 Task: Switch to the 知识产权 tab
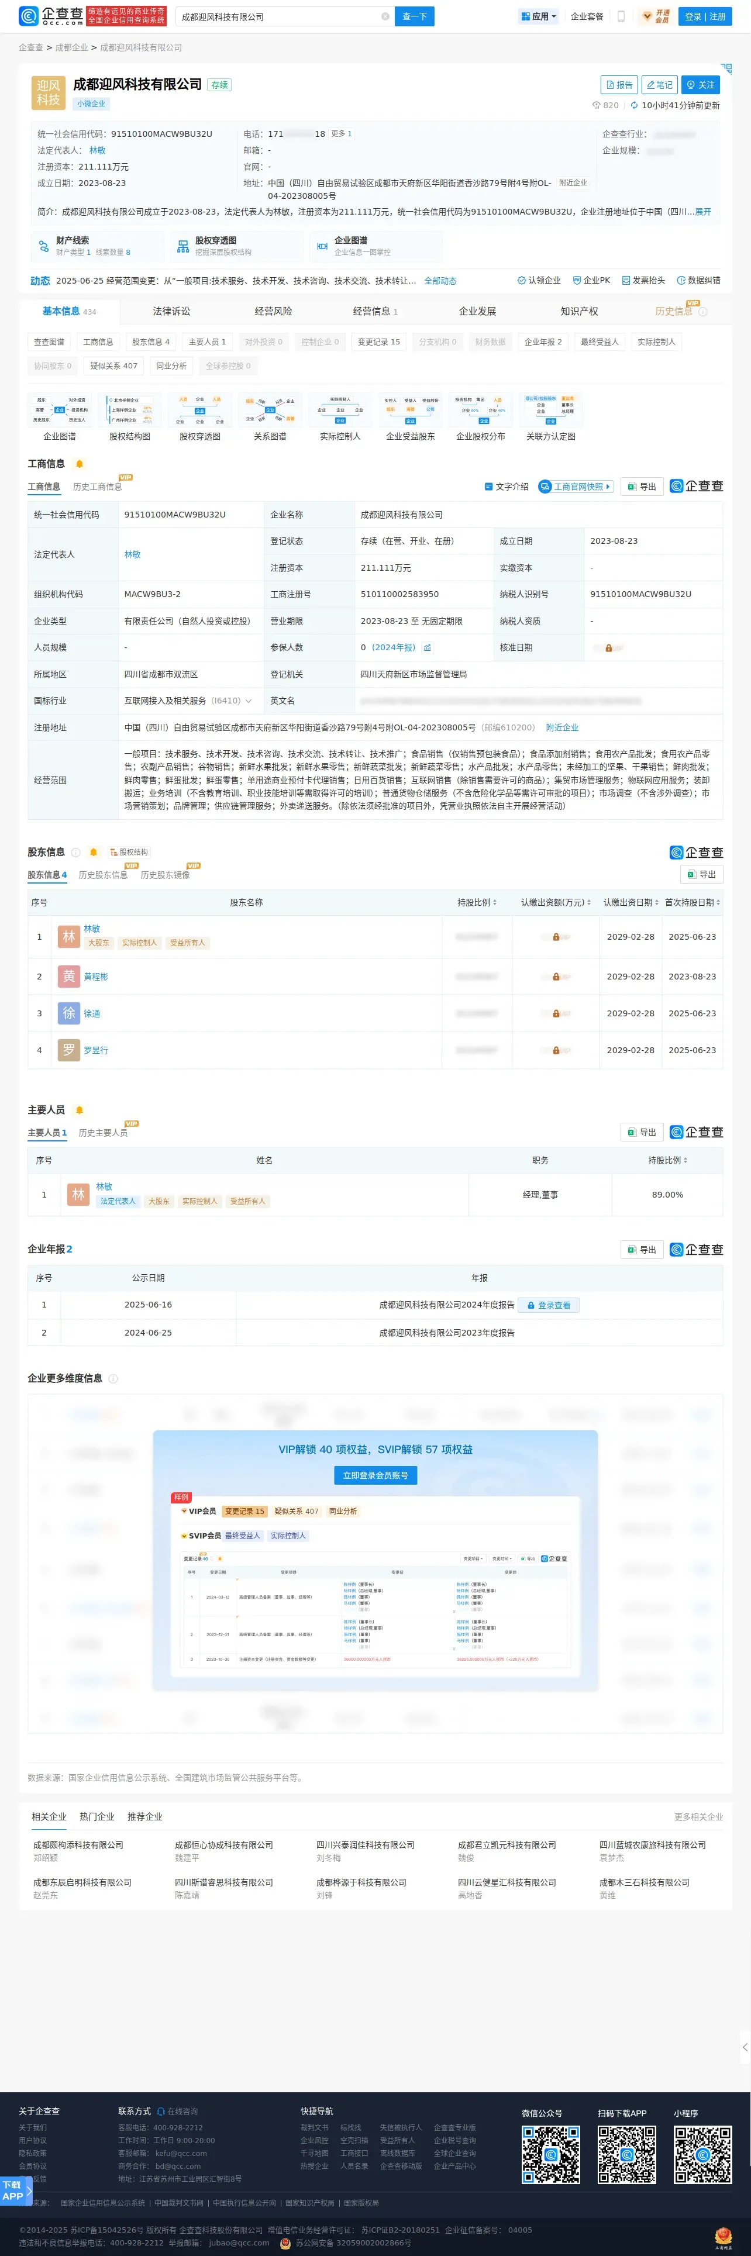[579, 311]
